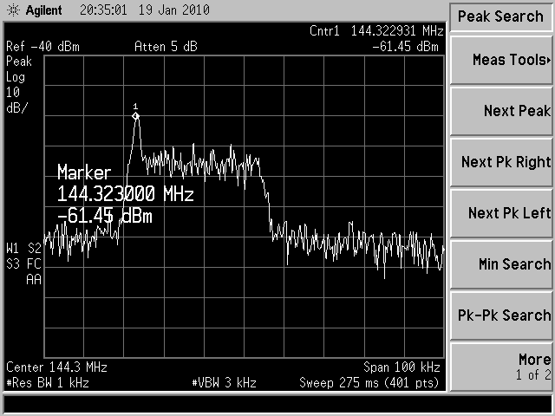
Task: Click the Span 100 kHz label
Action: pyautogui.click(x=402, y=367)
